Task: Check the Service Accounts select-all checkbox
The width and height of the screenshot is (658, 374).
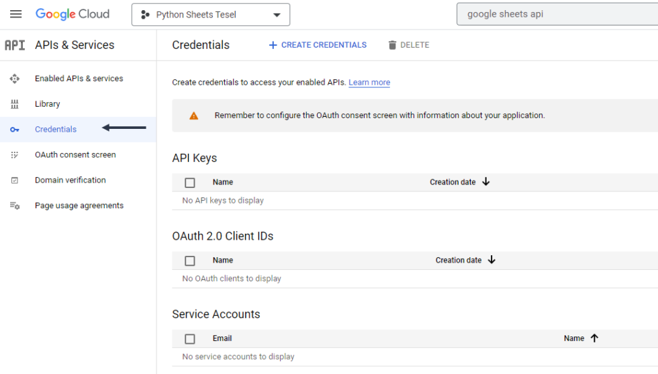Action: [x=190, y=339]
